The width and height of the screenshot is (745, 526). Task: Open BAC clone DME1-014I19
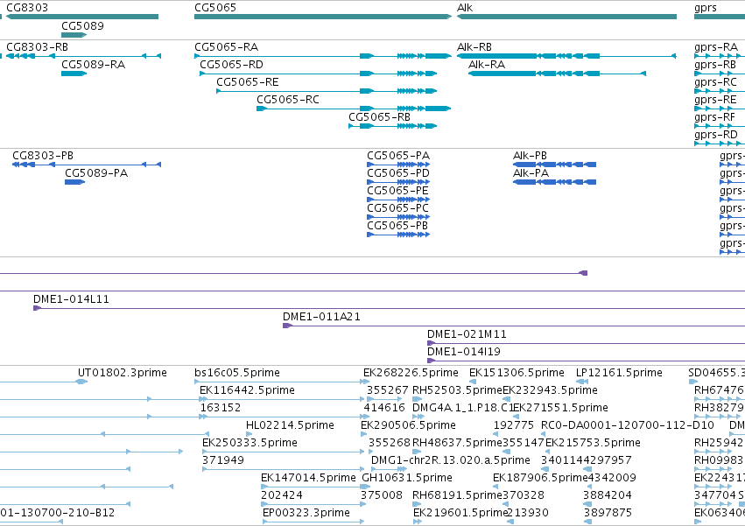[464, 352]
